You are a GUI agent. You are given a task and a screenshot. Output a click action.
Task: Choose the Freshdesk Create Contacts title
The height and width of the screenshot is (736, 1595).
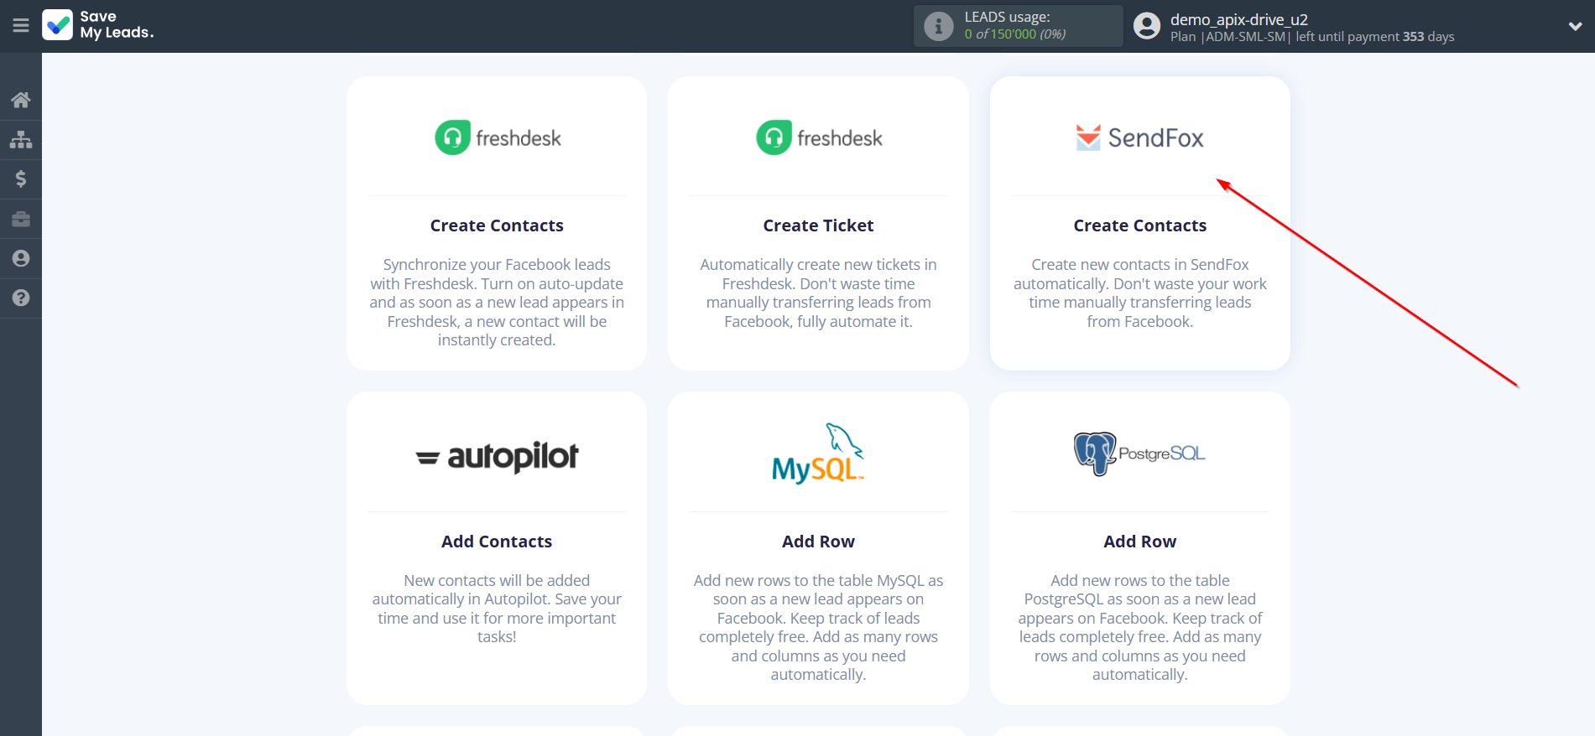coord(497,225)
